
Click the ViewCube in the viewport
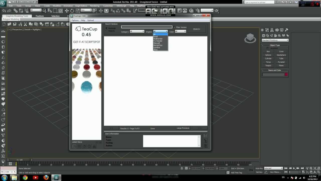250,38
